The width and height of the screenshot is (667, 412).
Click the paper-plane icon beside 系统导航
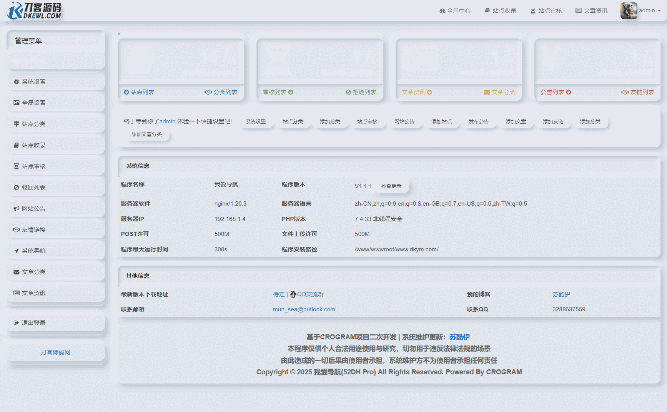(x=16, y=251)
